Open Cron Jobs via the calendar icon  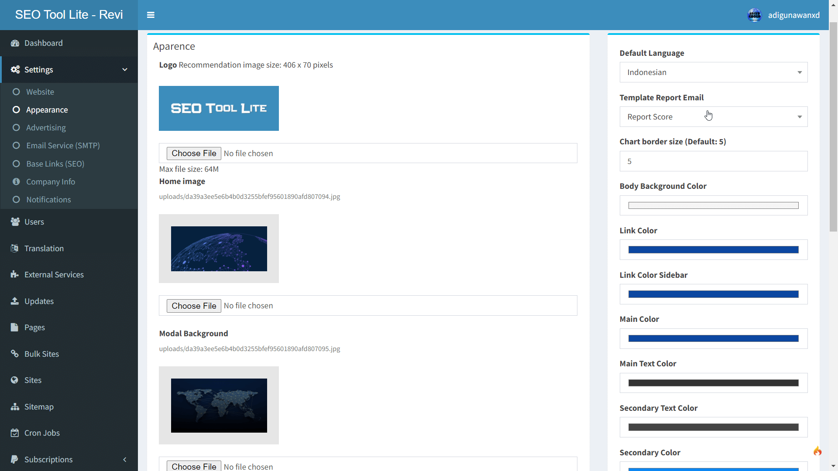[14, 433]
